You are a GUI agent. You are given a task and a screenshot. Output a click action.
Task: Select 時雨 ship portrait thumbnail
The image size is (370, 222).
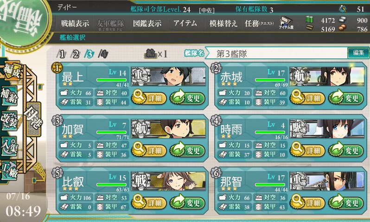[327, 128]
